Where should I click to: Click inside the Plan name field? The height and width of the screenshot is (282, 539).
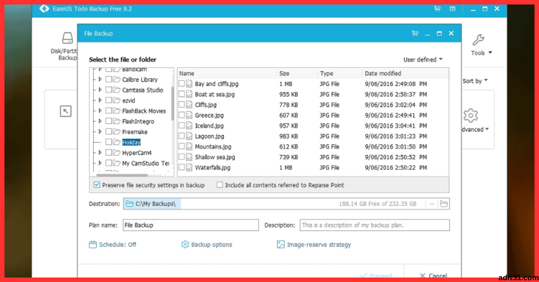[x=190, y=225]
